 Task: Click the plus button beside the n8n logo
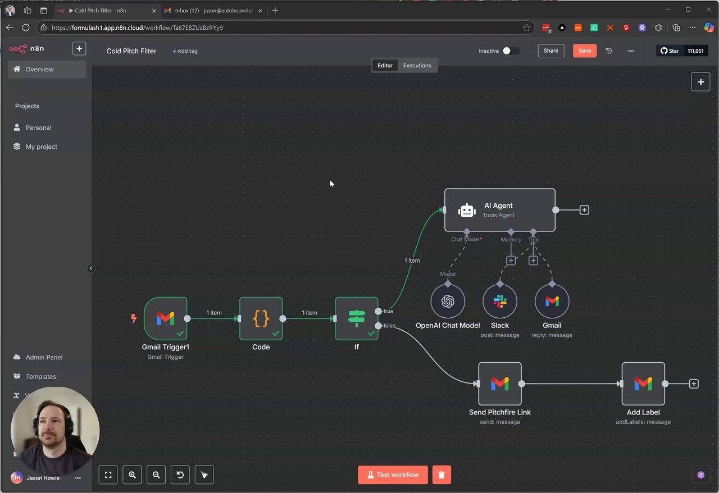coord(79,49)
